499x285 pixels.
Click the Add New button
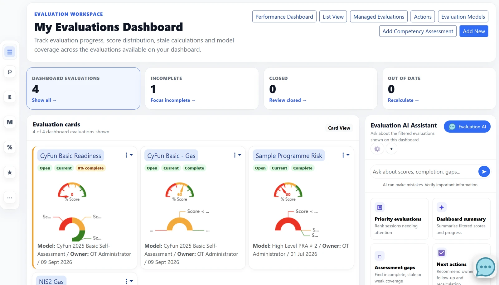(474, 31)
